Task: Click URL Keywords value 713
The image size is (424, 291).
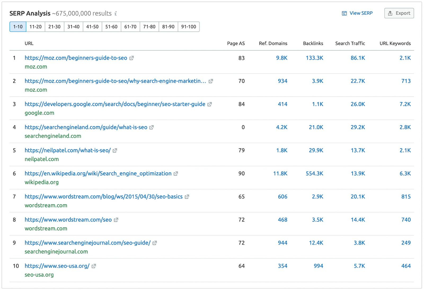Action: click(x=406, y=81)
